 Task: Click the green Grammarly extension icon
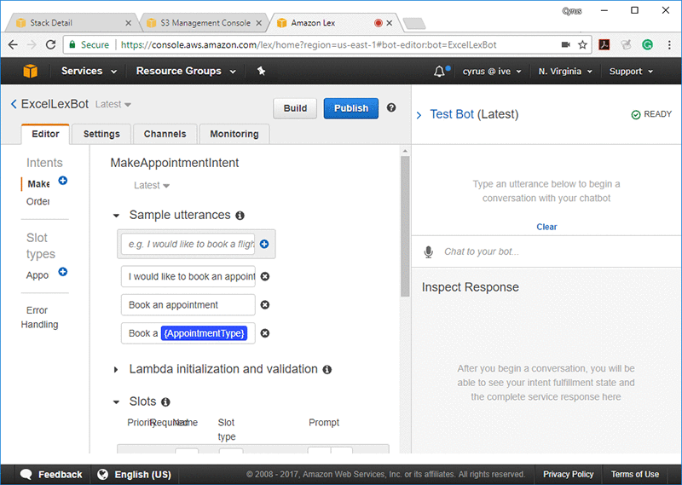pos(647,44)
